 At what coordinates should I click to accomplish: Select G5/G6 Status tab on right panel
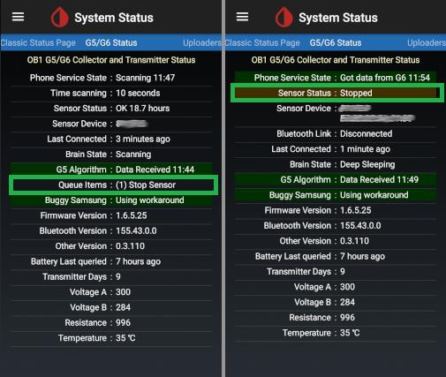336,42
